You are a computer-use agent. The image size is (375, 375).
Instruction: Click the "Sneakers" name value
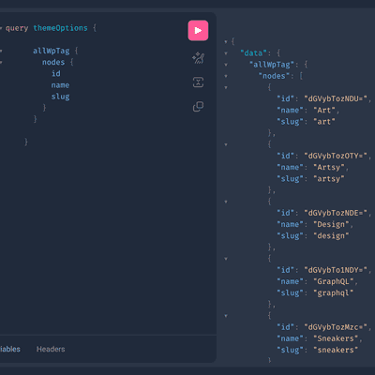[x=336, y=338]
